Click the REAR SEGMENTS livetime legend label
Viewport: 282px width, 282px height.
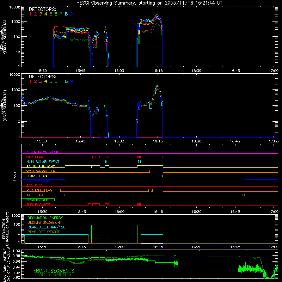52,275
